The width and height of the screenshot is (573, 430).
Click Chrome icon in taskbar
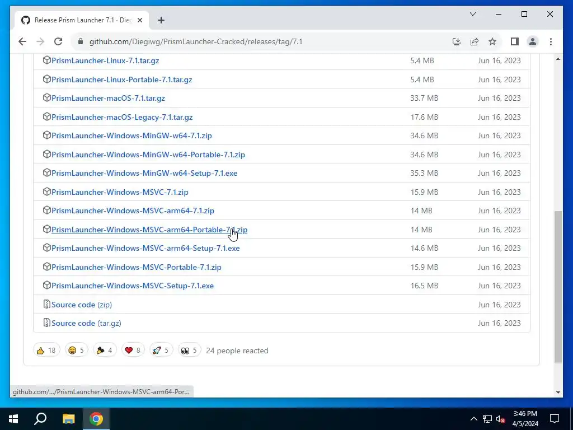coord(96,419)
